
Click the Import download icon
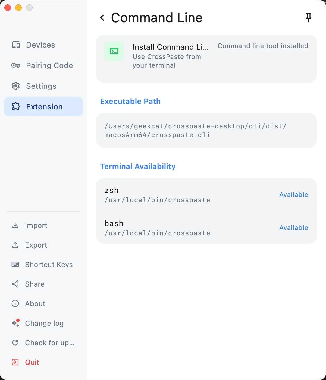click(15, 226)
